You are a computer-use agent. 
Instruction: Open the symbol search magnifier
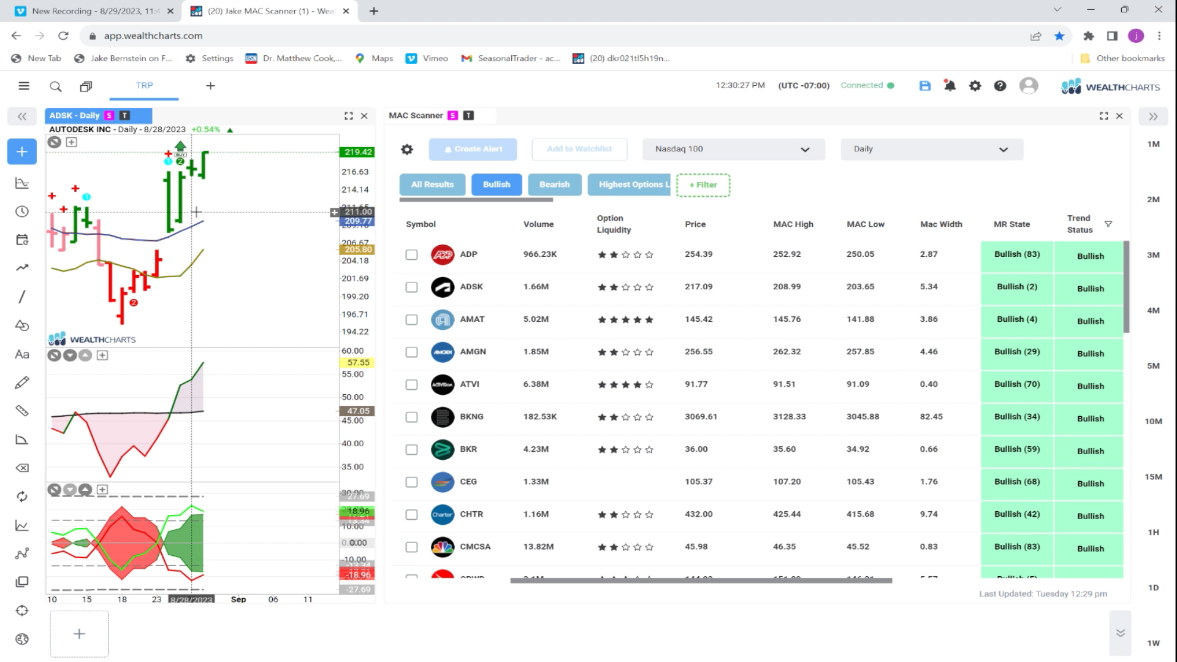pos(55,86)
